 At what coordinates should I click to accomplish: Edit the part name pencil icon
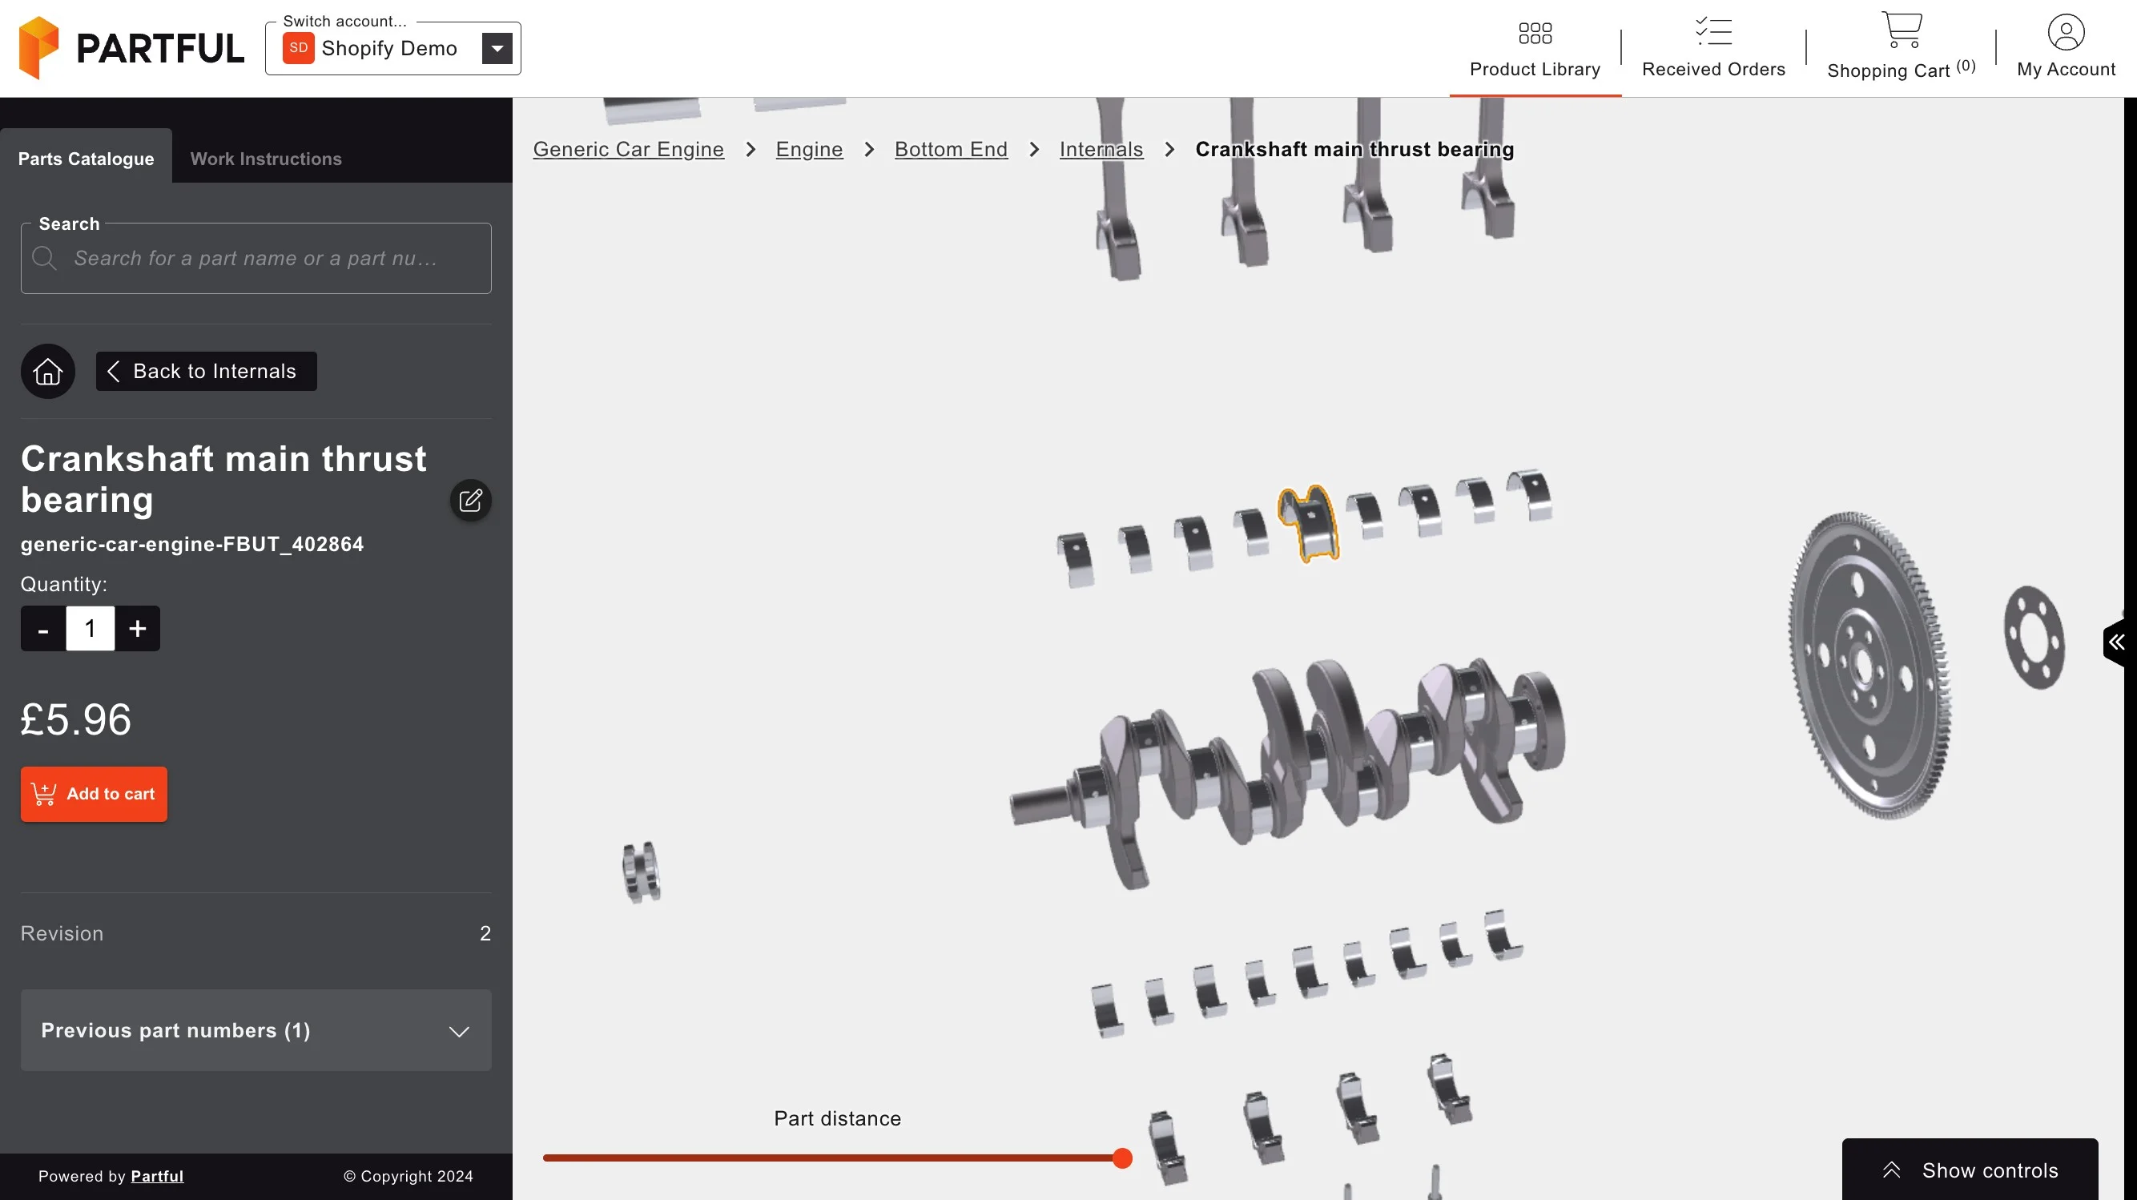pyautogui.click(x=470, y=501)
